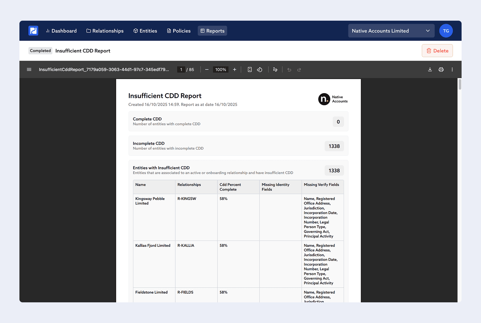Open the Native Accounts Limited account dropdown
The height and width of the screenshot is (323, 481).
391,31
